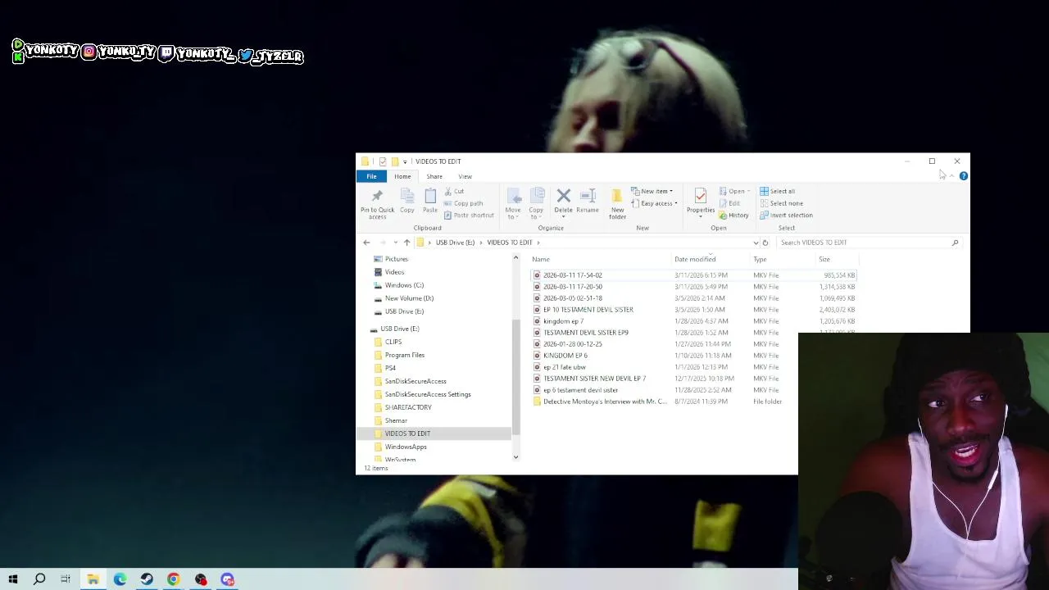
Task: Create a New folder from ribbon
Action: tap(617, 202)
